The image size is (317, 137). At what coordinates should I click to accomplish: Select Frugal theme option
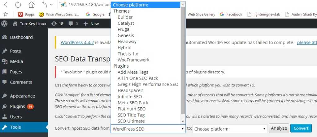click(x=145, y=29)
